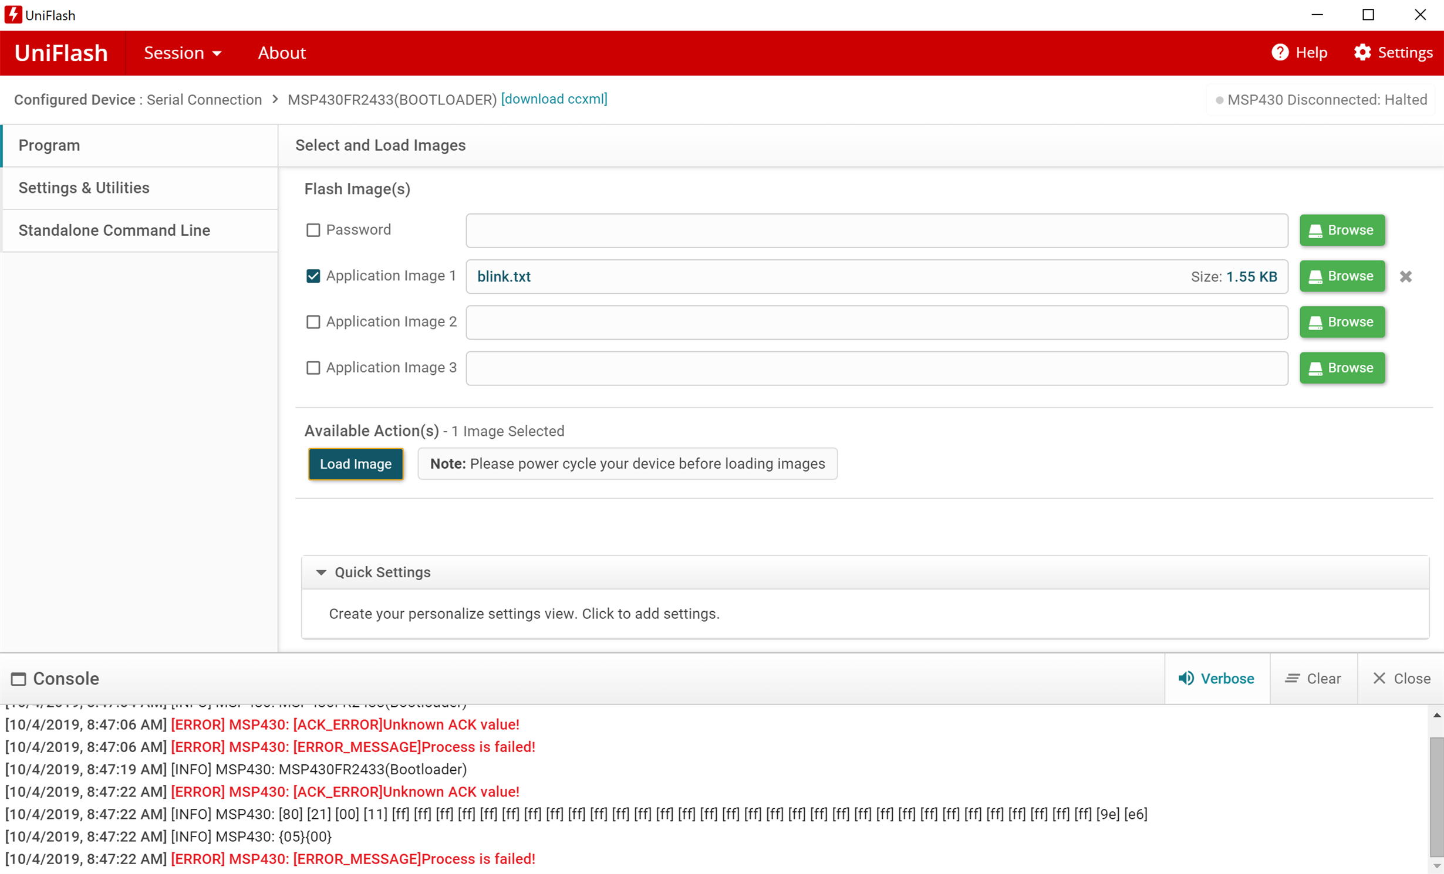This screenshot has height=874, width=1444.
Task: Click the Serial Connection breadcrumb text
Action: point(204,100)
